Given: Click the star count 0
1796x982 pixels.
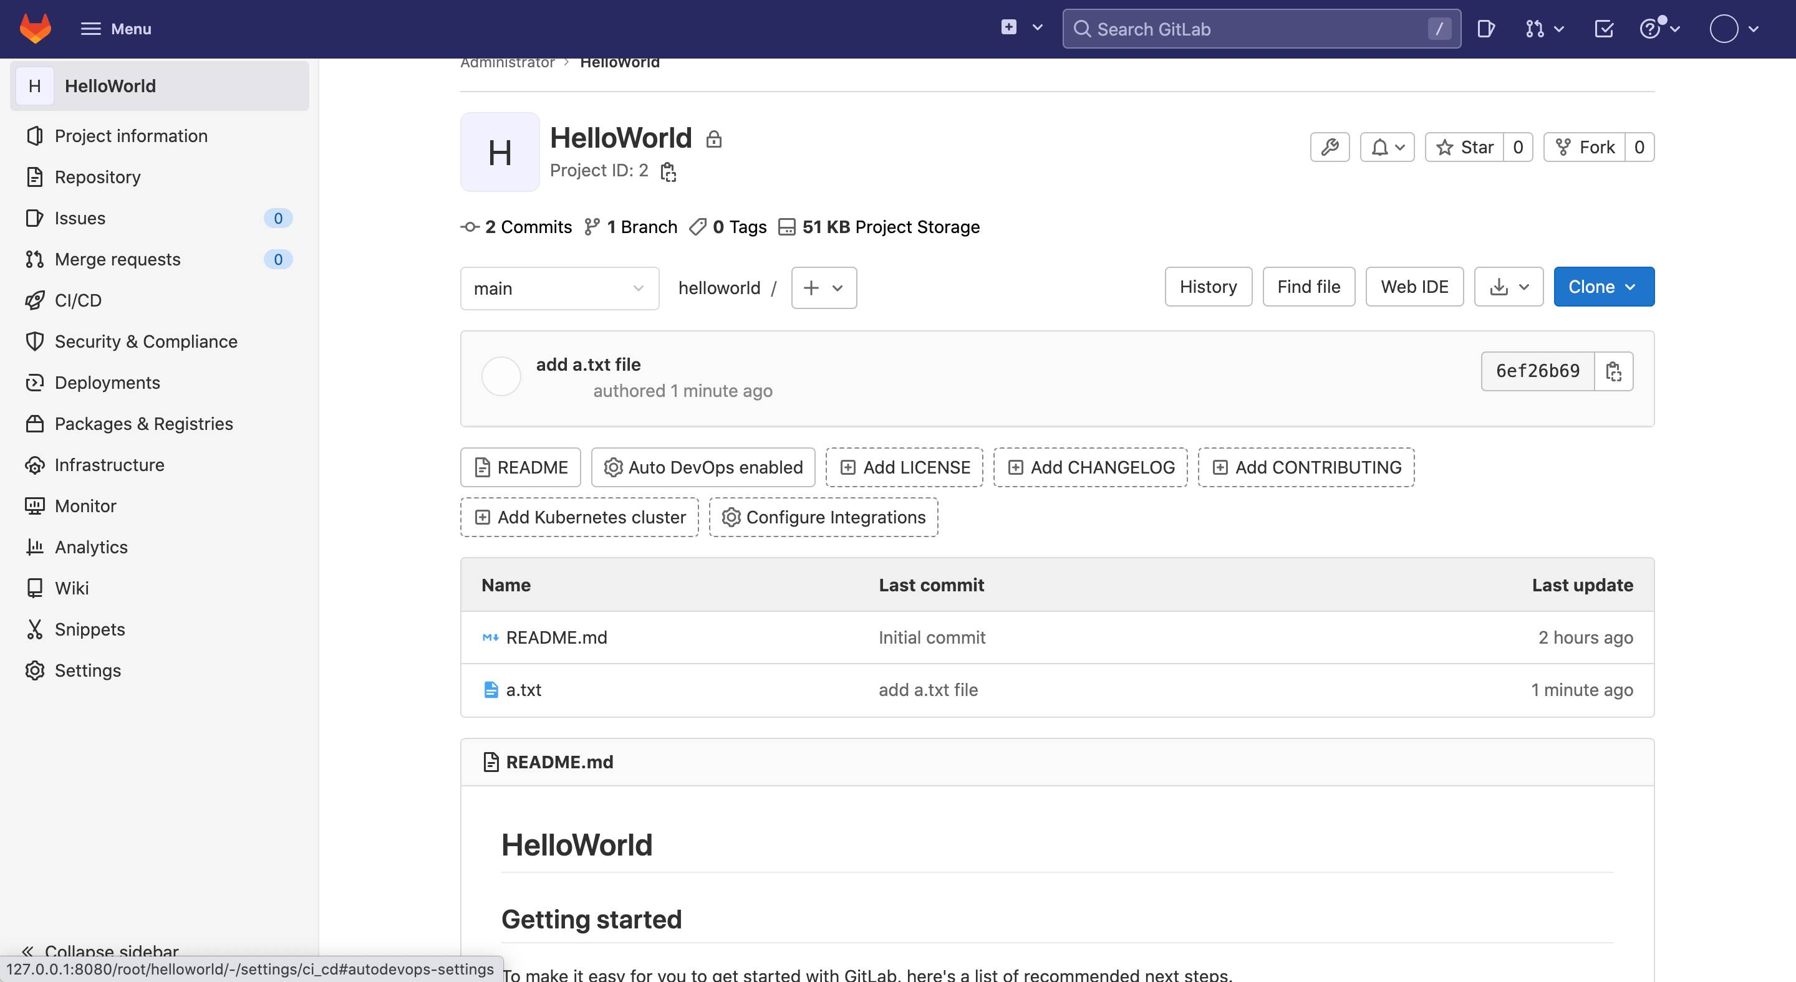Looking at the screenshot, I should click(x=1518, y=147).
